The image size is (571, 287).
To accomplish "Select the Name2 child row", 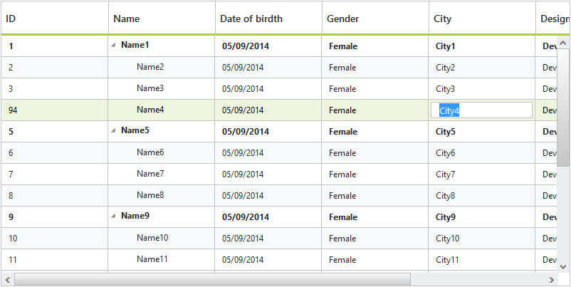I will 150,67.
